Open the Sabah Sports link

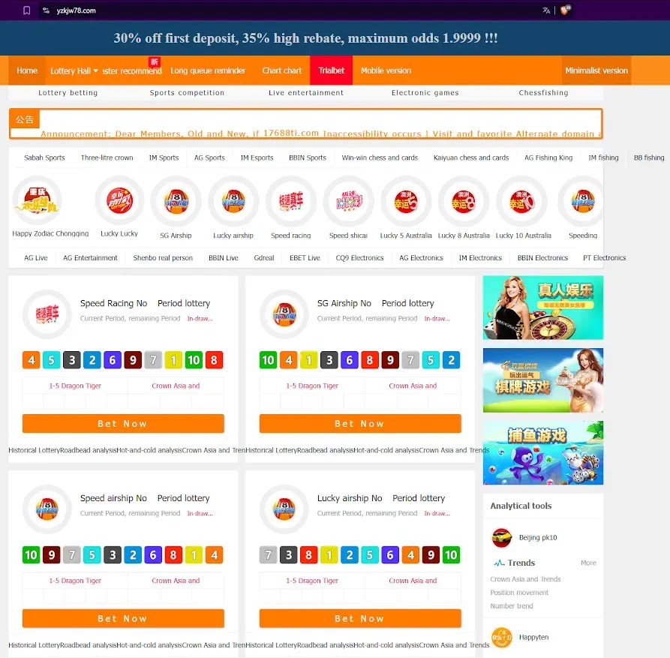(x=44, y=158)
